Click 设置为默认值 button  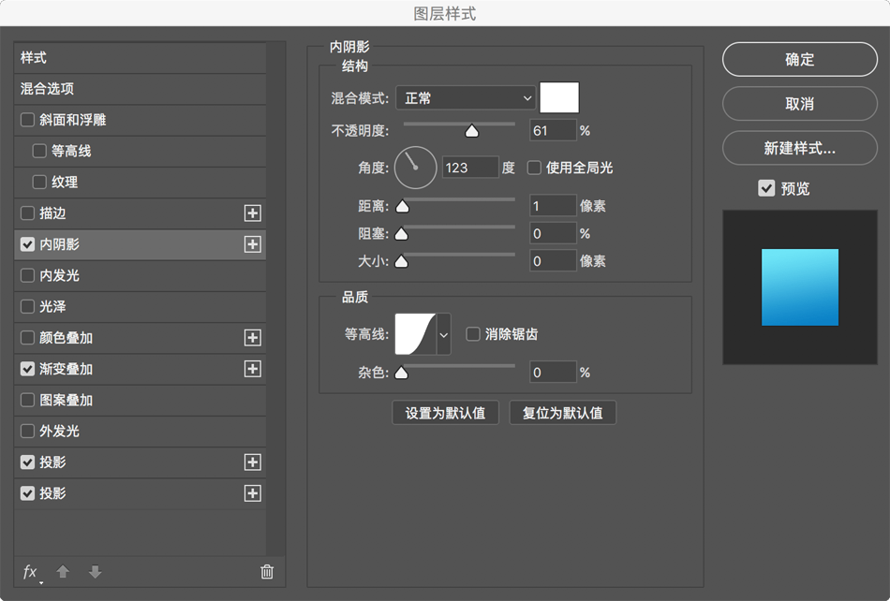pos(446,413)
